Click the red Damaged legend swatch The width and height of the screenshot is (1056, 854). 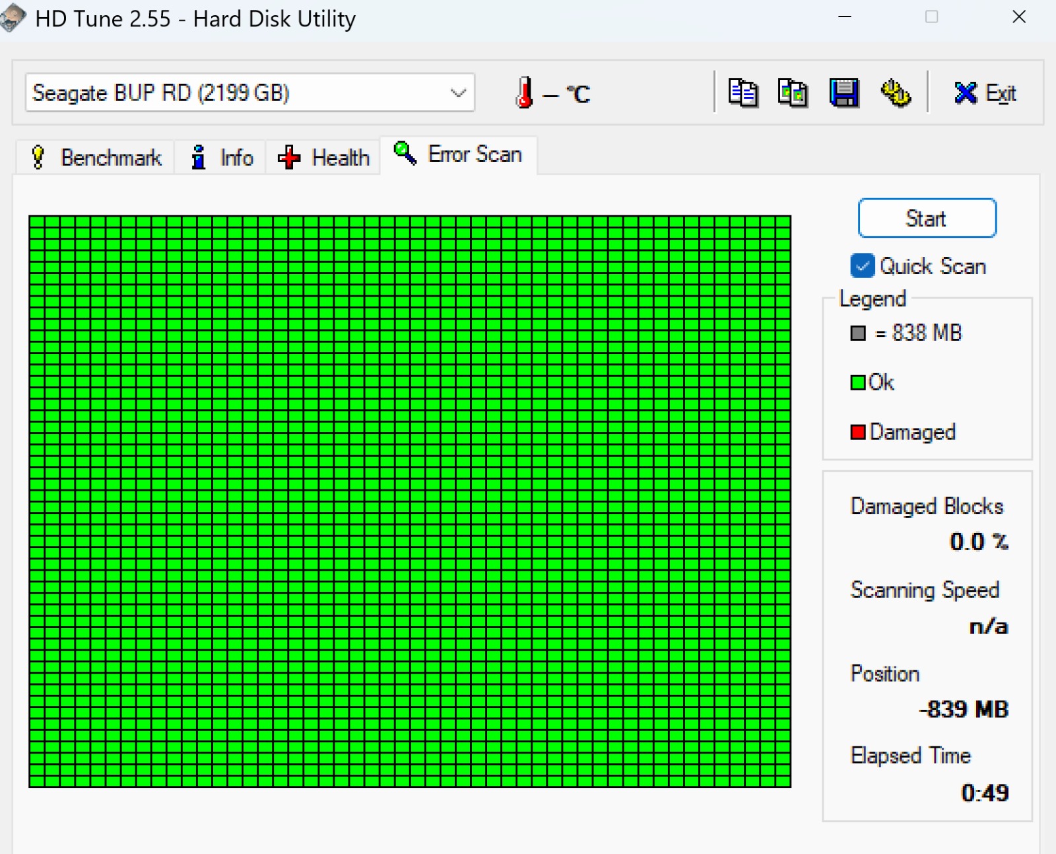point(858,432)
